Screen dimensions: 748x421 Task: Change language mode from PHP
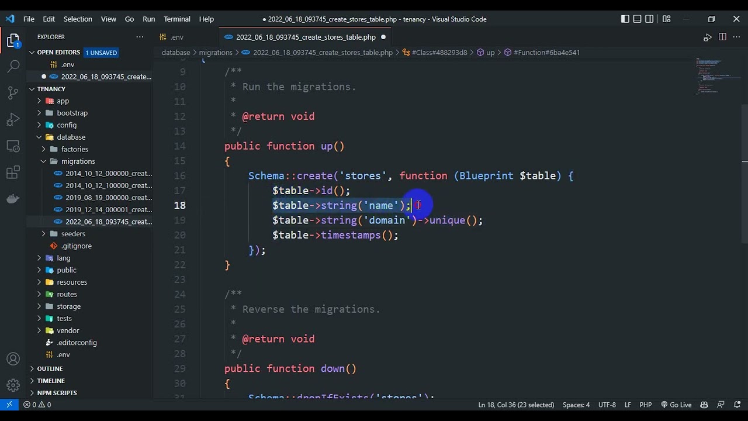(646, 405)
